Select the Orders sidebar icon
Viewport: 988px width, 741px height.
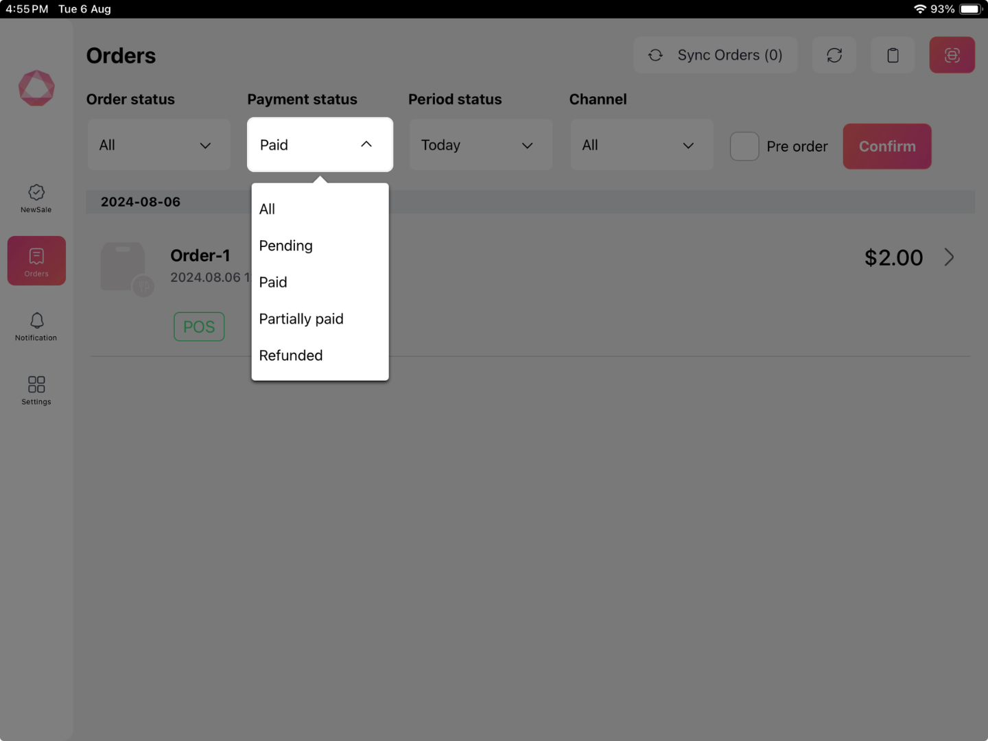36,261
